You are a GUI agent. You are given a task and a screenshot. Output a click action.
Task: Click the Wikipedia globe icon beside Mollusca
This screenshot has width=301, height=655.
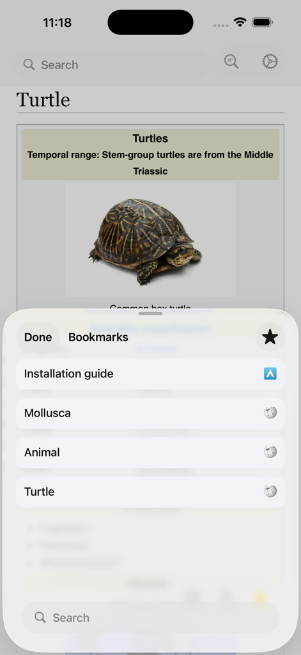click(x=270, y=413)
